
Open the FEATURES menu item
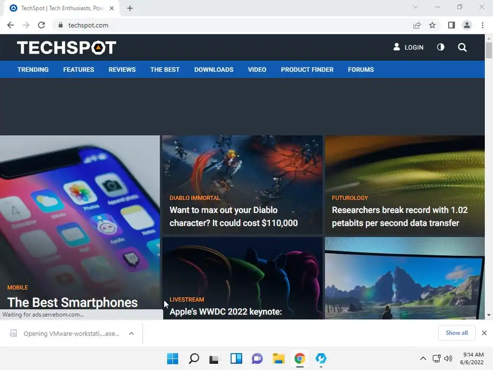coord(78,69)
